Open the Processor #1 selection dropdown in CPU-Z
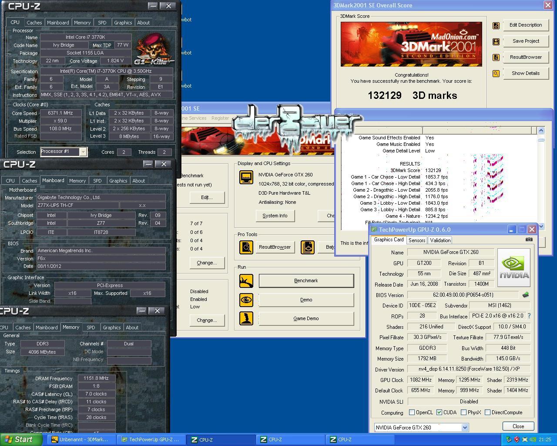This screenshot has width=557, height=446. (x=64, y=152)
